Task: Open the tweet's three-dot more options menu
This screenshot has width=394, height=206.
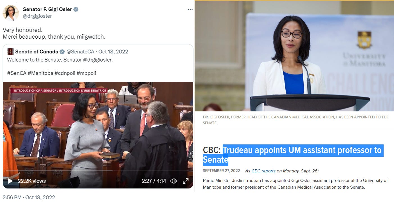Action: [x=190, y=9]
